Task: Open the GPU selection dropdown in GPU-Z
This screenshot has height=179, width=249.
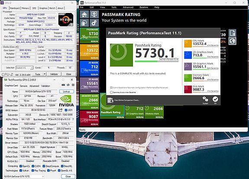Action: [24, 176]
